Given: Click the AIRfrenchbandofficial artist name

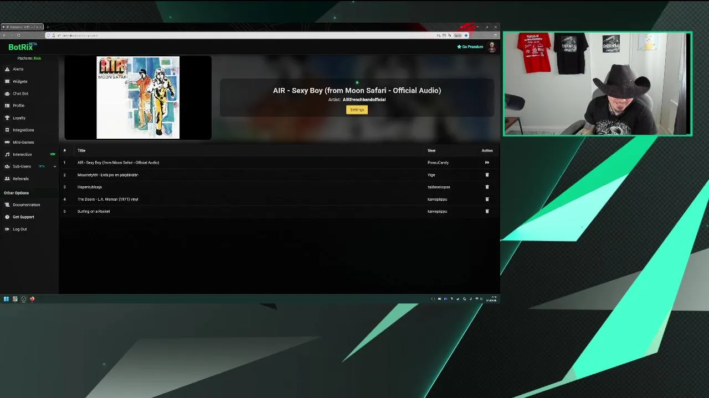Looking at the screenshot, I should tap(364, 99).
